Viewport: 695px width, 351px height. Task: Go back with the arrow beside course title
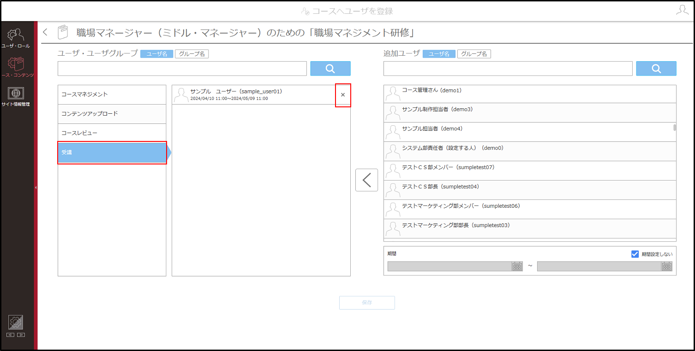45,32
